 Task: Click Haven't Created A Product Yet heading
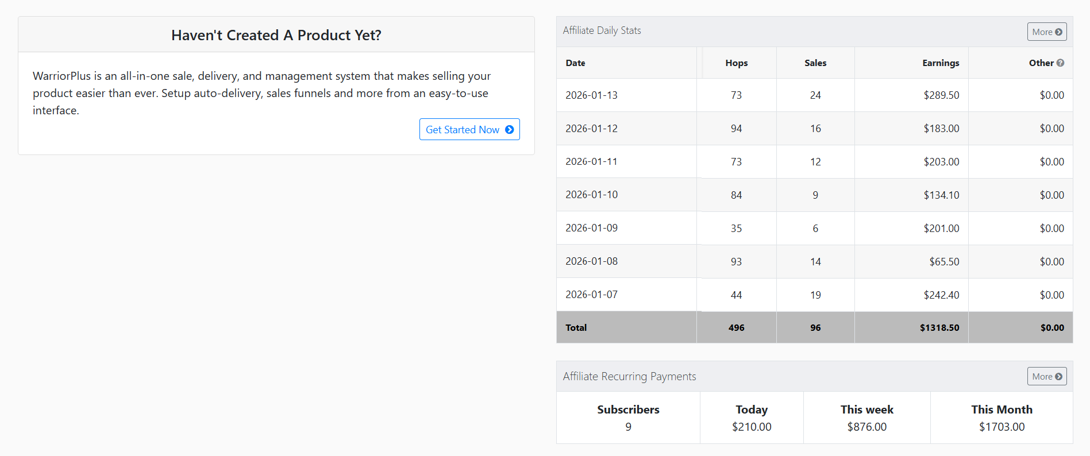pos(276,35)
